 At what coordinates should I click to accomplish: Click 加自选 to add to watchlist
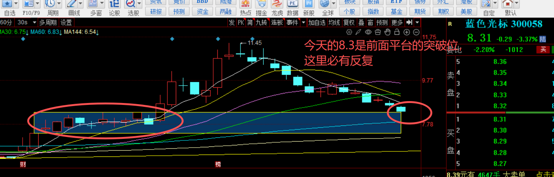click(x=317, y=23)
